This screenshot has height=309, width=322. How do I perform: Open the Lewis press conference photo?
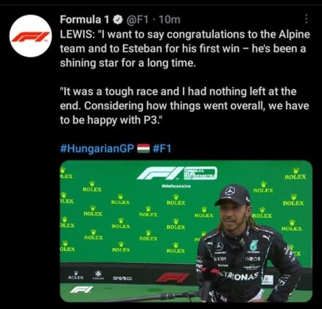pyautogui.click(x=186, y=231)
